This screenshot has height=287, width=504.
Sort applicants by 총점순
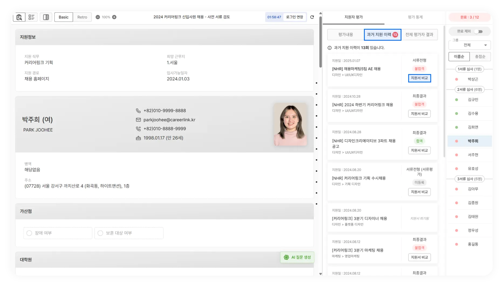(480, 57)
